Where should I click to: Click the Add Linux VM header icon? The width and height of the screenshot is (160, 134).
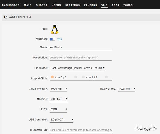(x=5, y=17)
